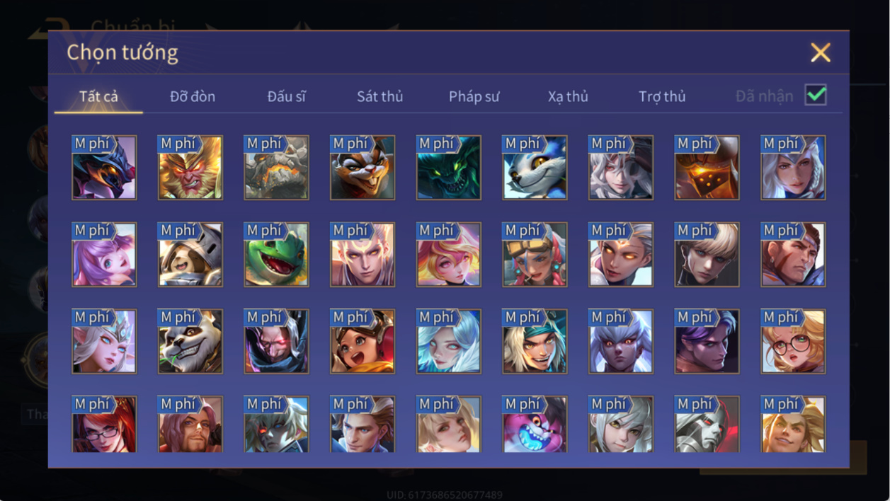The height and width of the screenshot is (501, 890).
Task: Pick the raccoon hero portrait
Action: [x=363, y=168]
